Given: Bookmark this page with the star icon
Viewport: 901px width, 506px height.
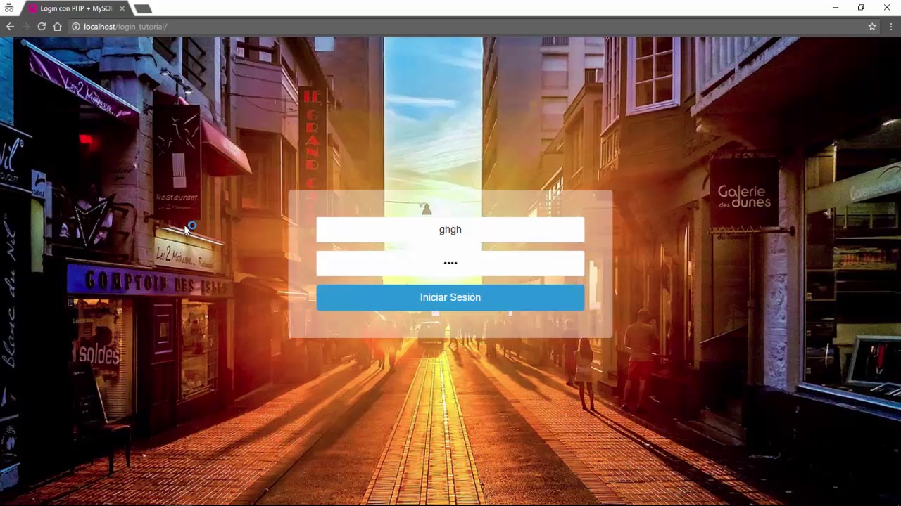Looking at the screenshot, I should [x=872, y=27].
